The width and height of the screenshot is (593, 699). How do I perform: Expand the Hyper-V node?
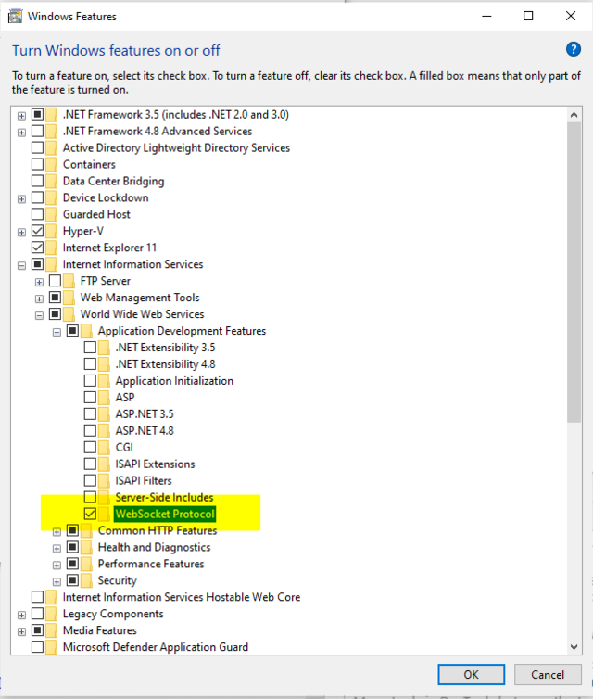[x=21, y=233]
